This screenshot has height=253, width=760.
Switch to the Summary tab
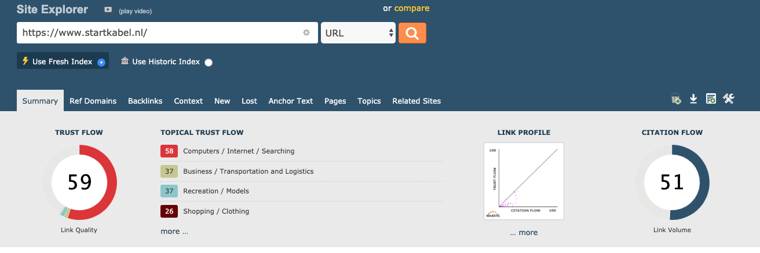coord(40,101)
